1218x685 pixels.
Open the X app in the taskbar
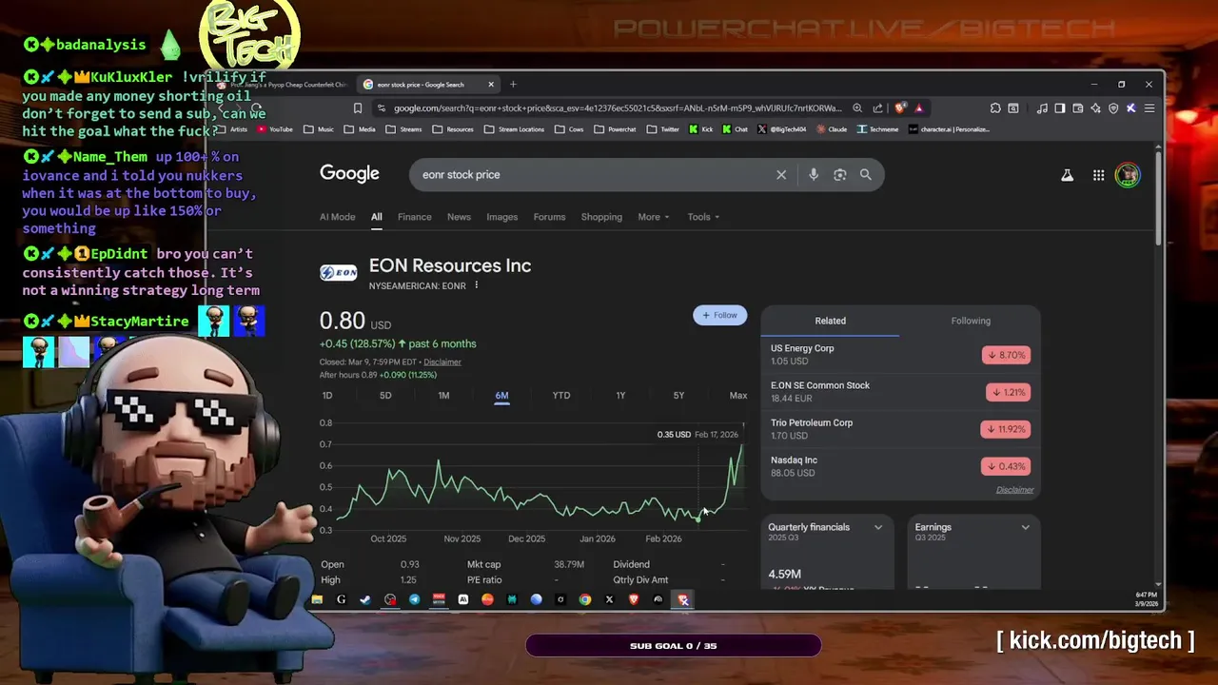click(609, 599)
